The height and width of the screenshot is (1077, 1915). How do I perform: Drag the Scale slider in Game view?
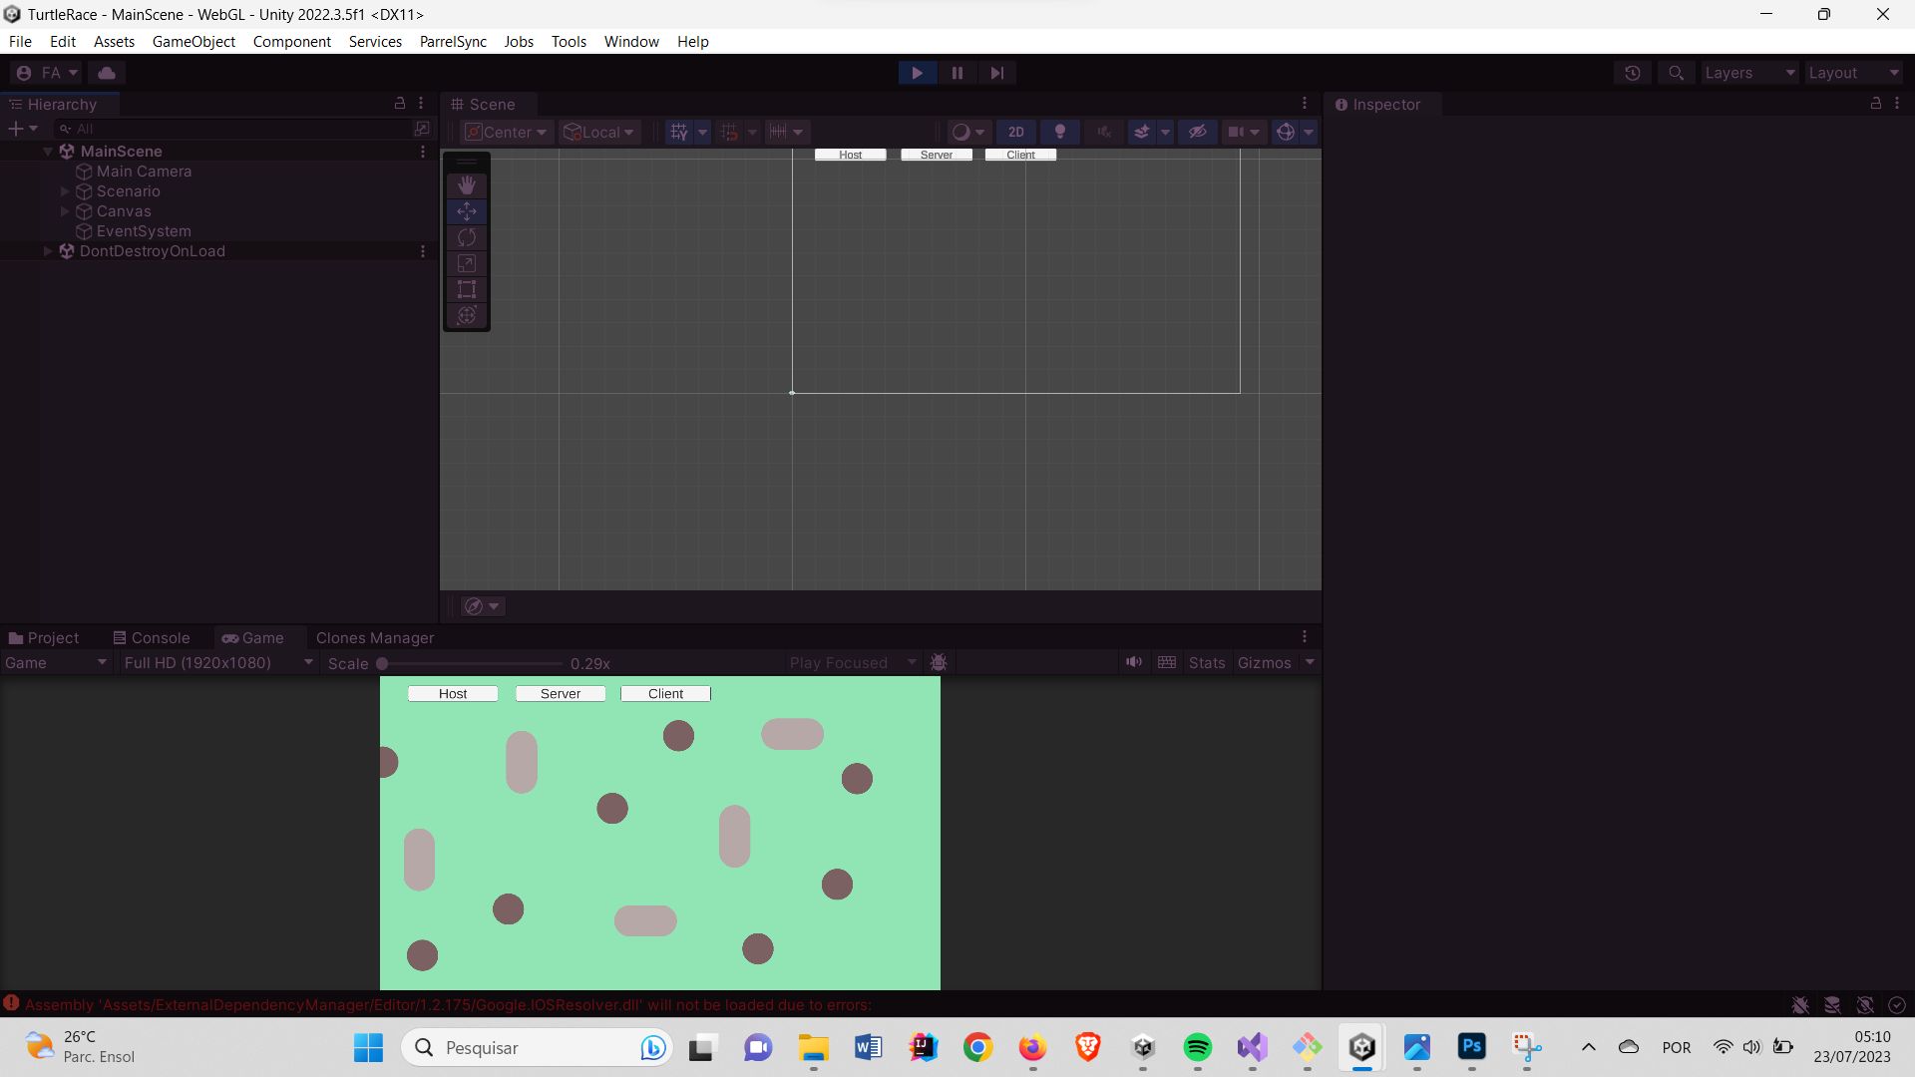pyautogui.click(x=383, y=663)
